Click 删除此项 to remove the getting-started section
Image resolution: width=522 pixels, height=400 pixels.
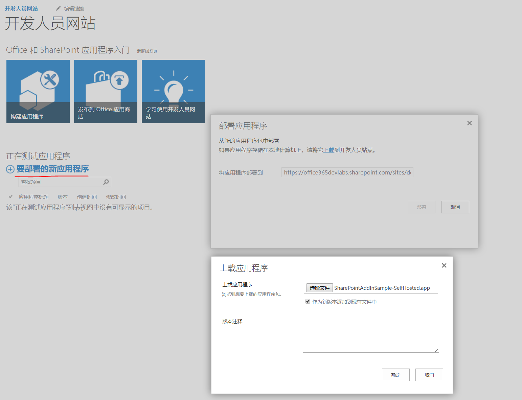pyautogui.click(x=147, y=50)
